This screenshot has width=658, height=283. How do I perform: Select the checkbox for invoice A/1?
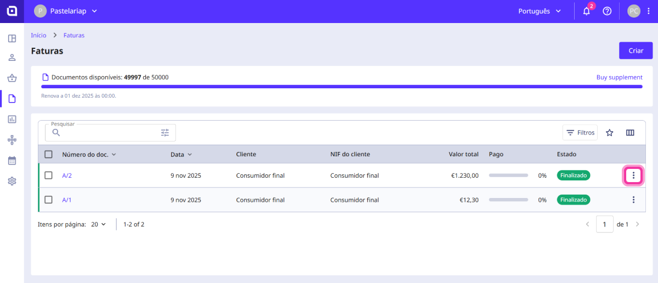(48, 200)
